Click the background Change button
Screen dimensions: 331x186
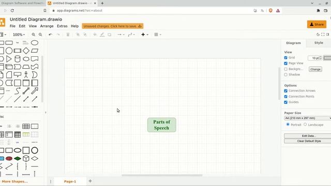pos(315,69)
